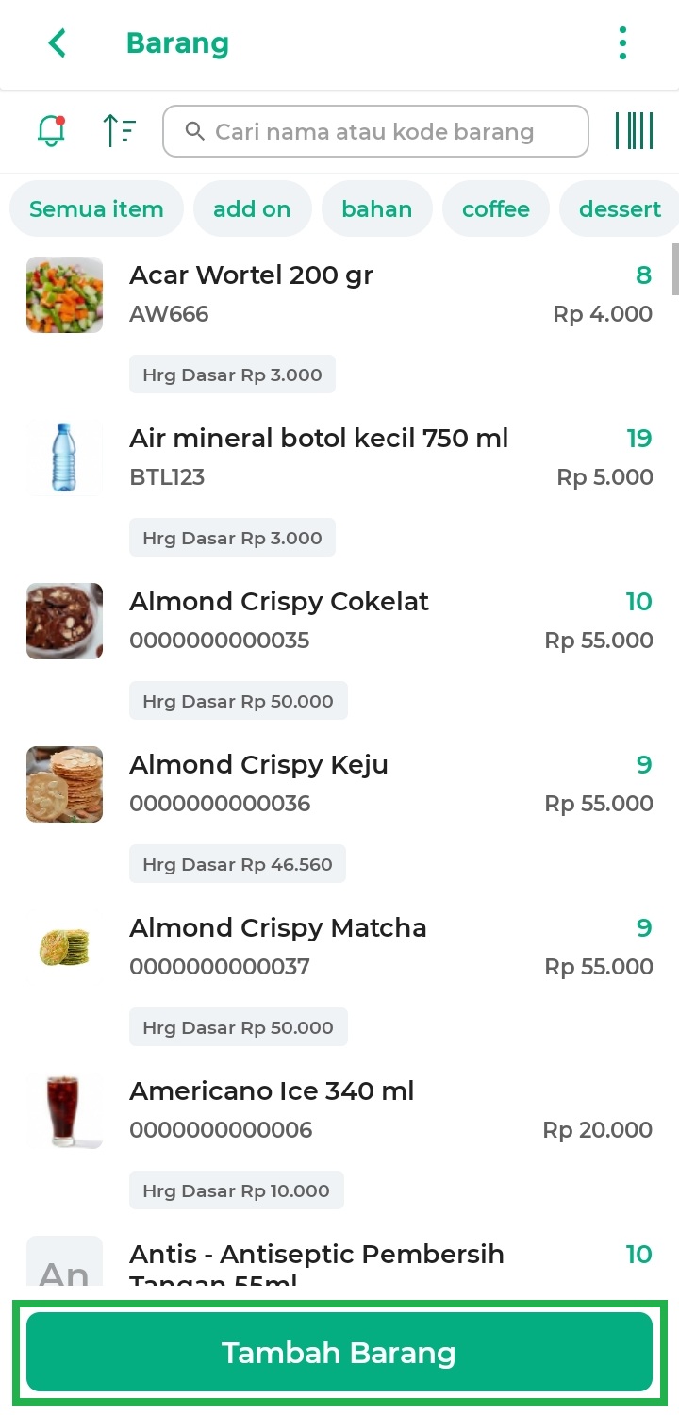Click the search field for item name
The image size is (679, 1415).
(375, 131)
